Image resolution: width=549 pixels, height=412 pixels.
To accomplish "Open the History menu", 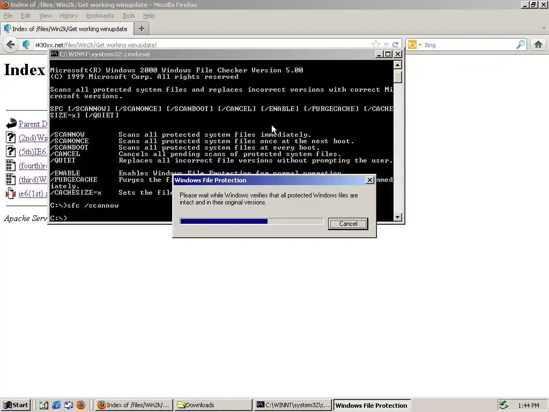I will [x=69, y=16].
